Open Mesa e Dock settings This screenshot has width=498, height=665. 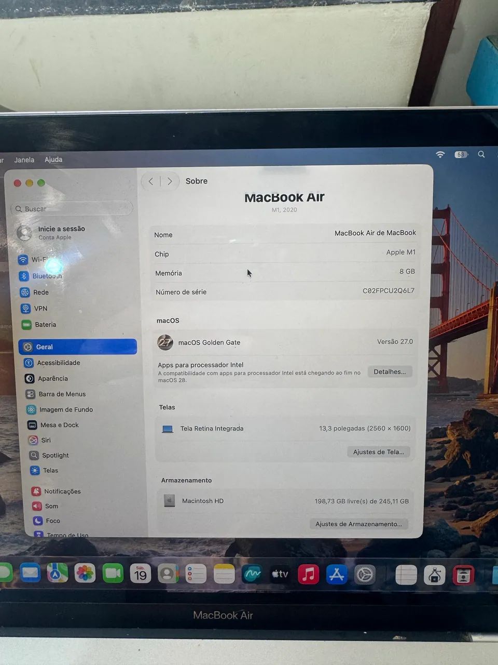[x=53, y=425]
